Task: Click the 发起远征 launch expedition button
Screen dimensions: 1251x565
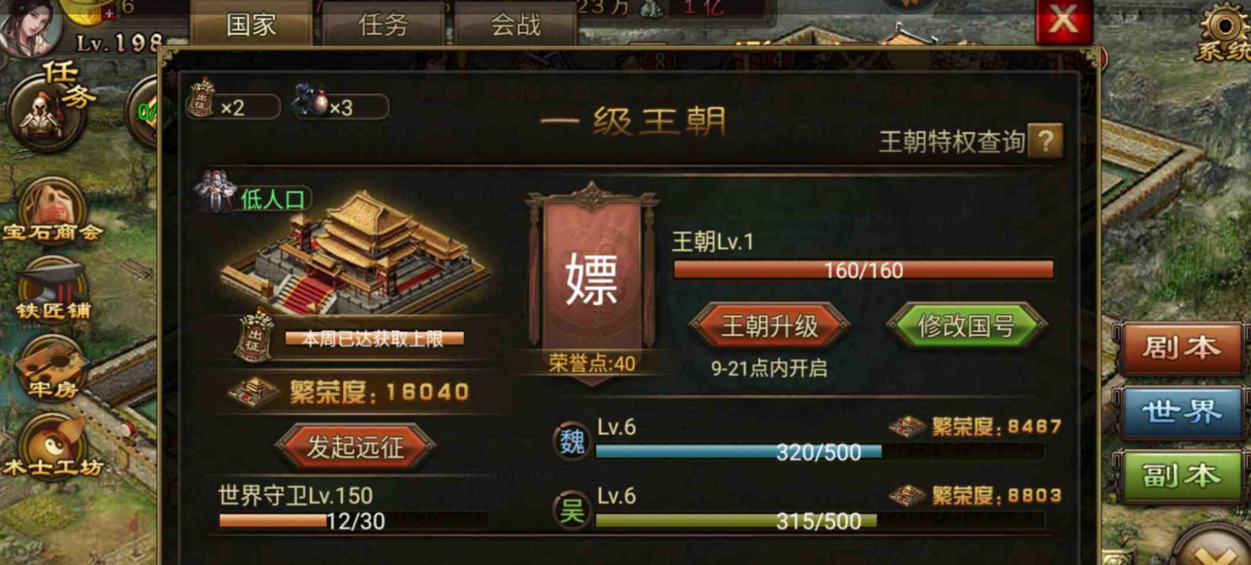Action: (355, 446)
